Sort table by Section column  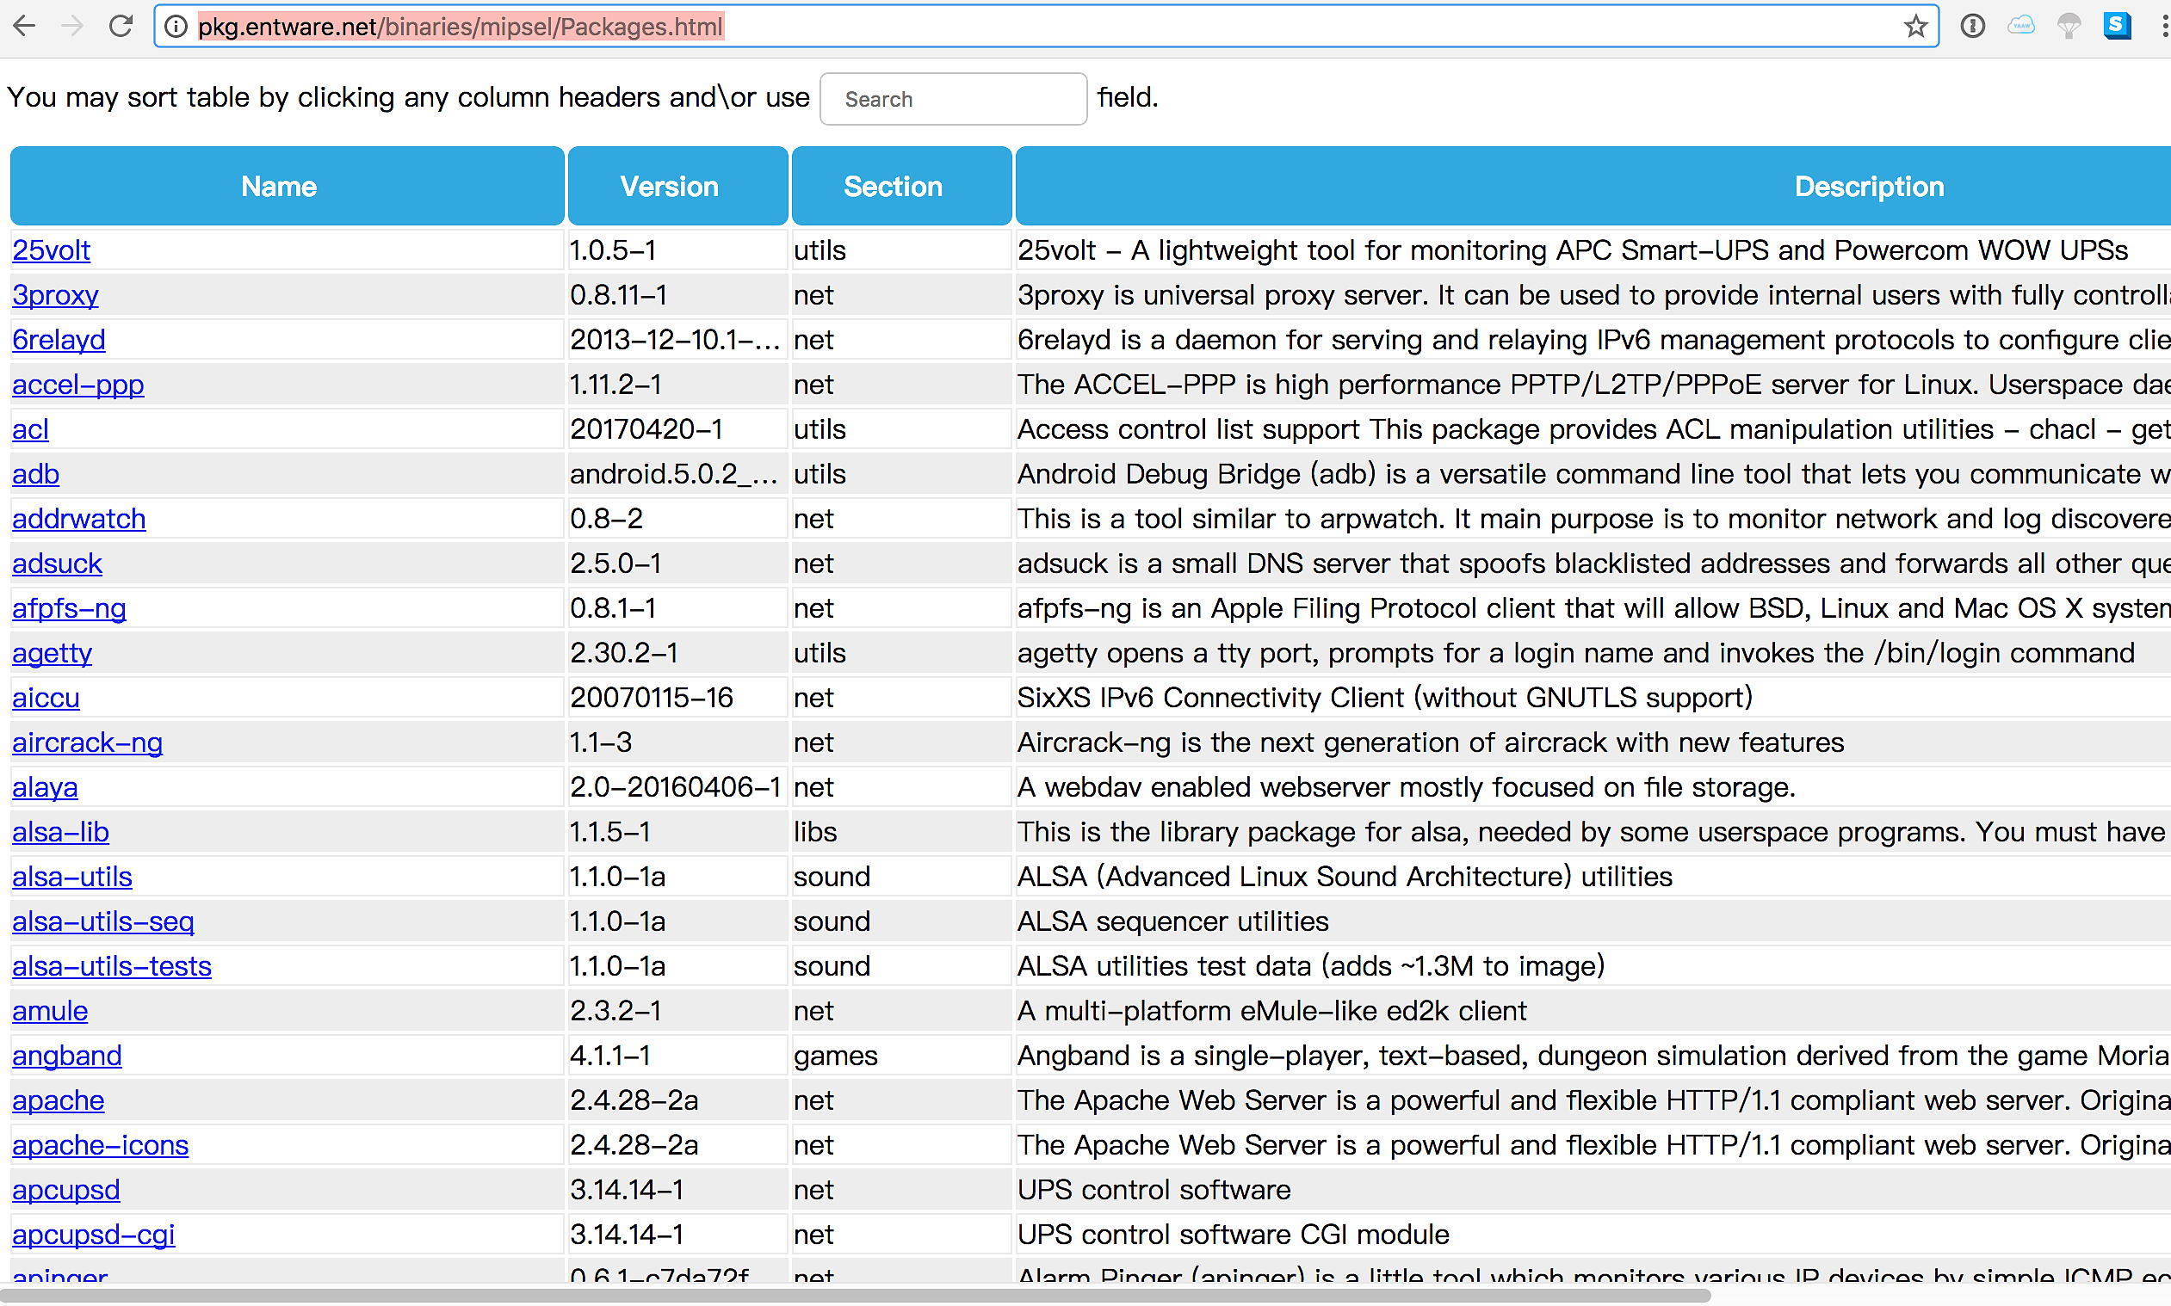pos(893,187)
